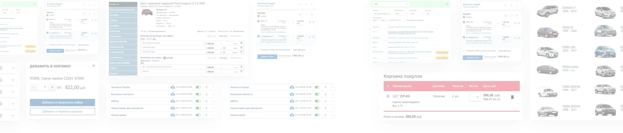
Task: Add 4 382,00 brake disc to cart
Action: tap(241, 52)
